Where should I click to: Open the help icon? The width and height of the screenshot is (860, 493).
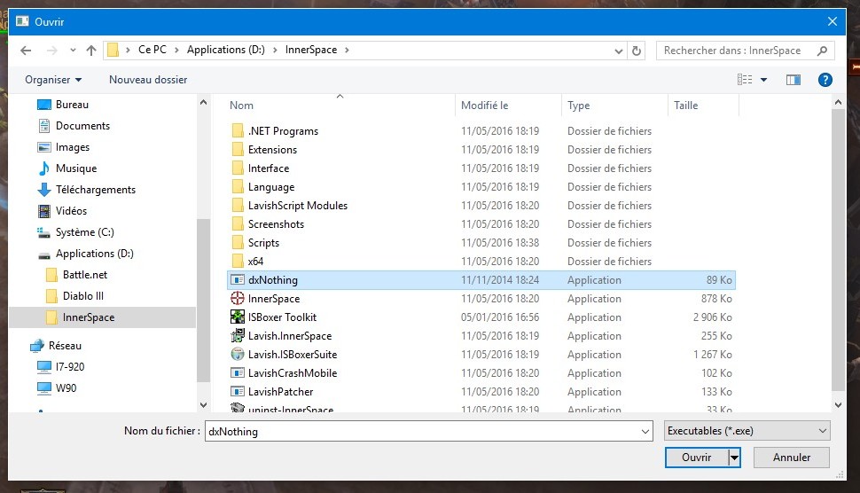tap(825, 80)
